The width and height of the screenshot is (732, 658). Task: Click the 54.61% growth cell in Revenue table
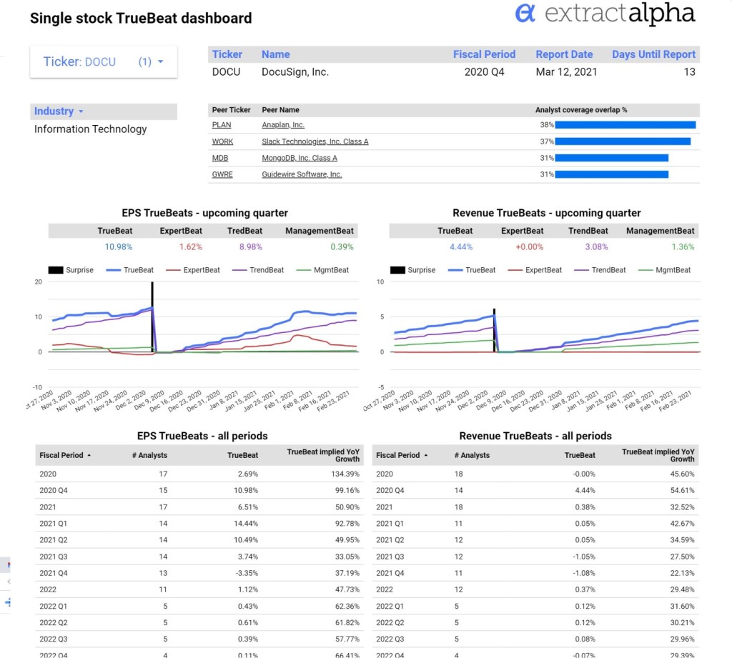pyautogui.click(x=683, y=491)
